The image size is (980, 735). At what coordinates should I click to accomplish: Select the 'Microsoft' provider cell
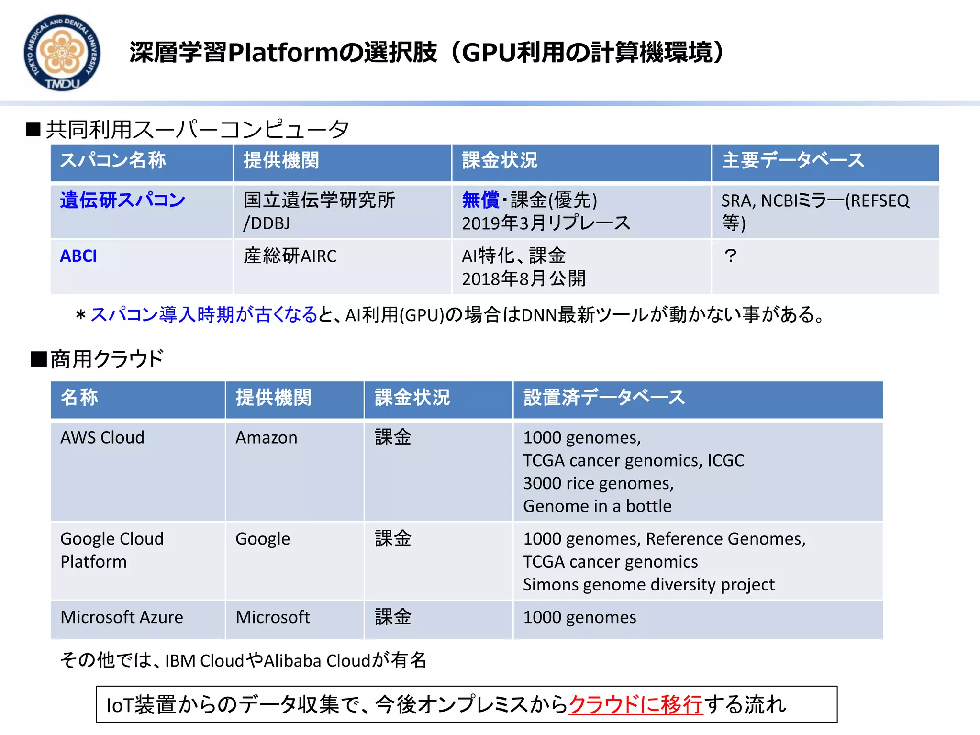tap(295, 620)
